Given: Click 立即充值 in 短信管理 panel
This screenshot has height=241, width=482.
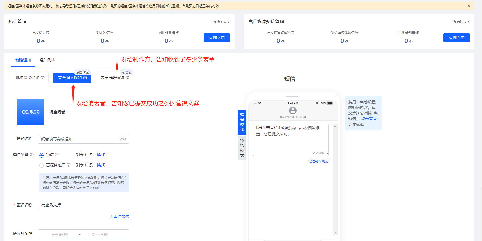Looking at the screenshot, I should (217, 38).
